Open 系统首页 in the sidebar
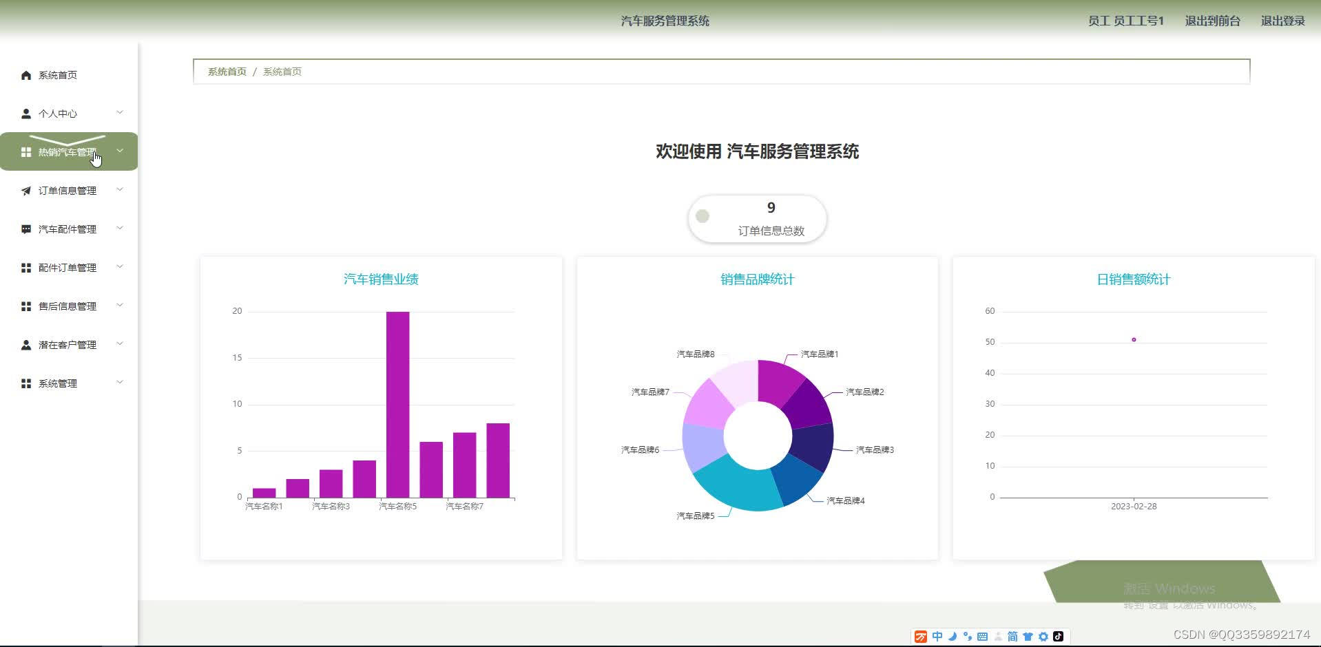The image size is (1321, 647). [x=69, y=75]
